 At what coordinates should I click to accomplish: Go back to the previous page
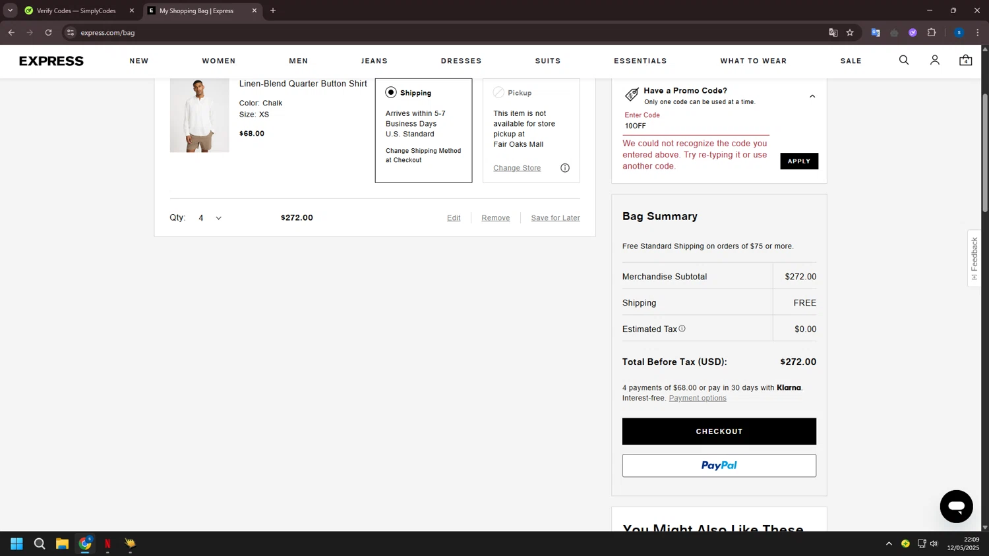pyautogui.click(x=11, y=32)
